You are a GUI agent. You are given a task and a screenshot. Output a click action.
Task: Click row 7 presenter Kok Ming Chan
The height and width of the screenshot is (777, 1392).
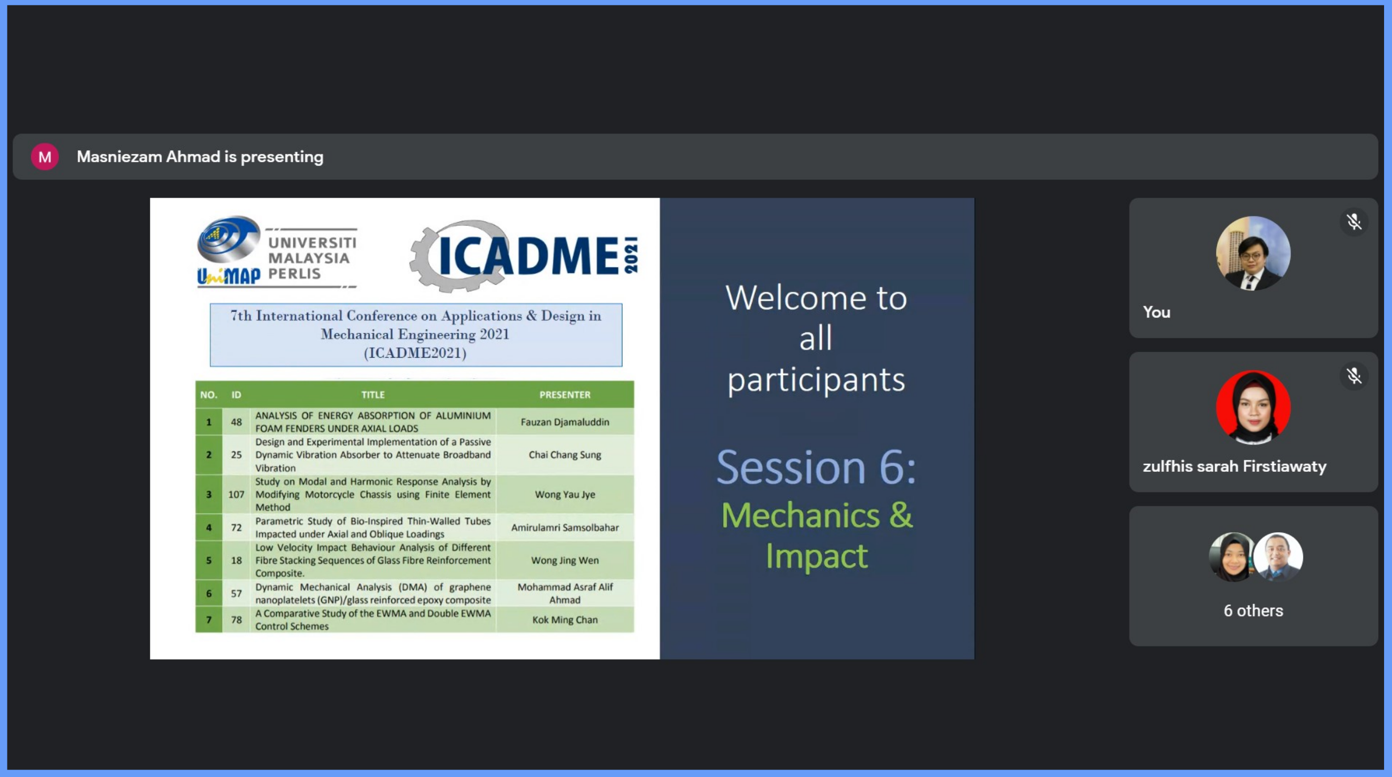(565, 619)
